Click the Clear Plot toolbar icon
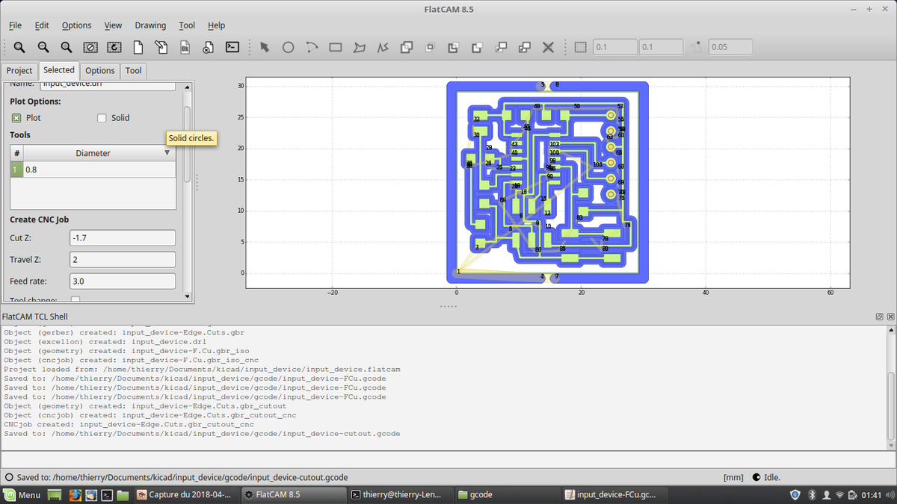The height and width of the screenshot is (504, 897). click(90, 47)
